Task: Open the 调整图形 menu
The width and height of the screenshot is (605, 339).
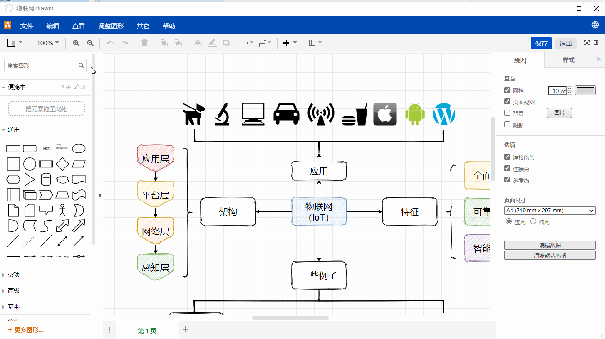Action: tap(111, 26)
